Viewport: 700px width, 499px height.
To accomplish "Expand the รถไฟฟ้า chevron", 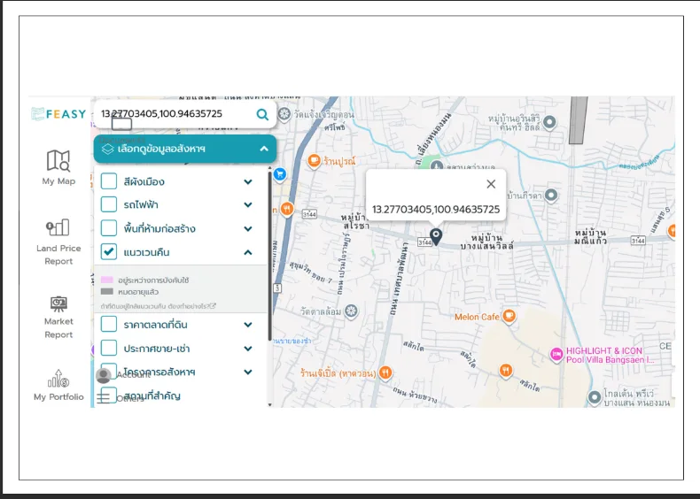I will coord(248,204).
